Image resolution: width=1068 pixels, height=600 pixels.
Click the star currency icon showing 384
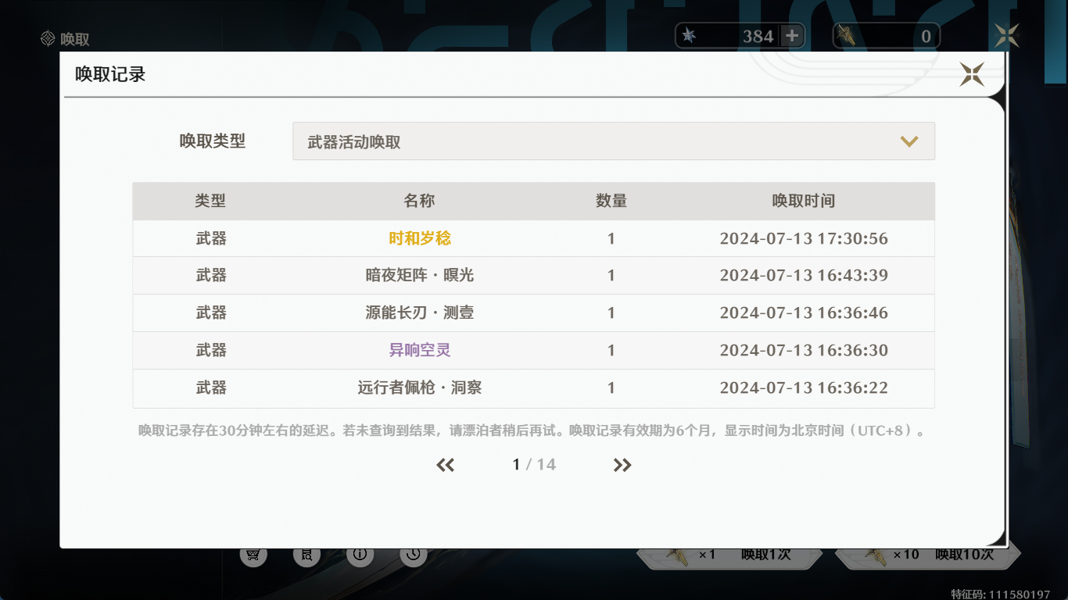tap(689, 36)
